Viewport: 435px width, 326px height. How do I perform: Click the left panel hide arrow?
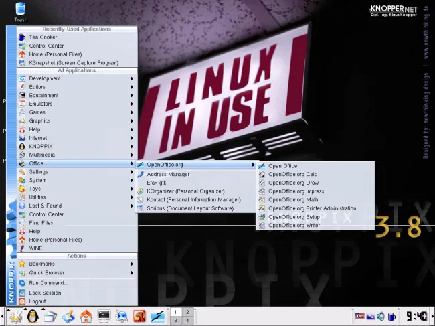coord(2,316)
